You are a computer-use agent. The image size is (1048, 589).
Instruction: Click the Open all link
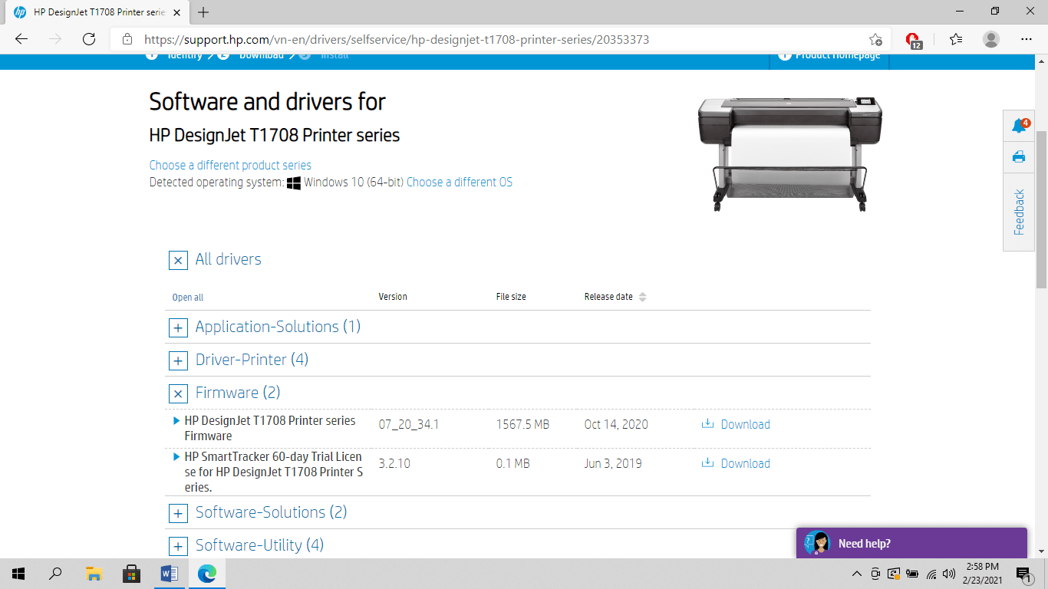188,298
